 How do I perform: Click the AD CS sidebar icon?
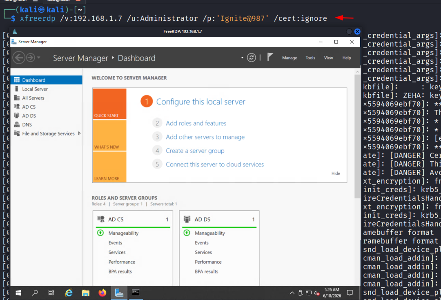point(17,107)
